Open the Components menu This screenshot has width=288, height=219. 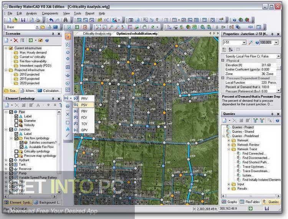coord(50,13)
